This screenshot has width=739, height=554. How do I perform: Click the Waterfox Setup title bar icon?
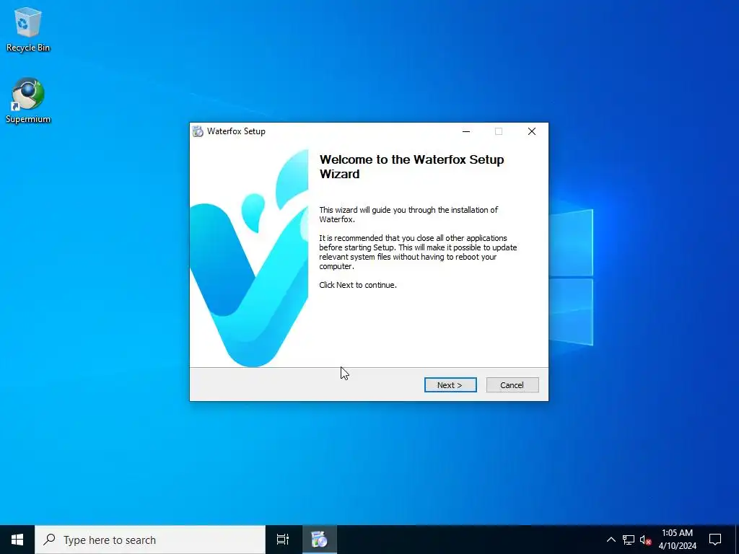(198, 131)
